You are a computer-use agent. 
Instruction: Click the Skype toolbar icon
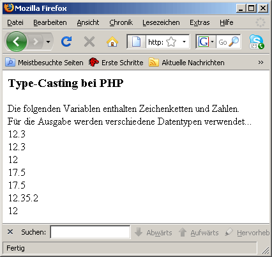(x=257, y=42)
